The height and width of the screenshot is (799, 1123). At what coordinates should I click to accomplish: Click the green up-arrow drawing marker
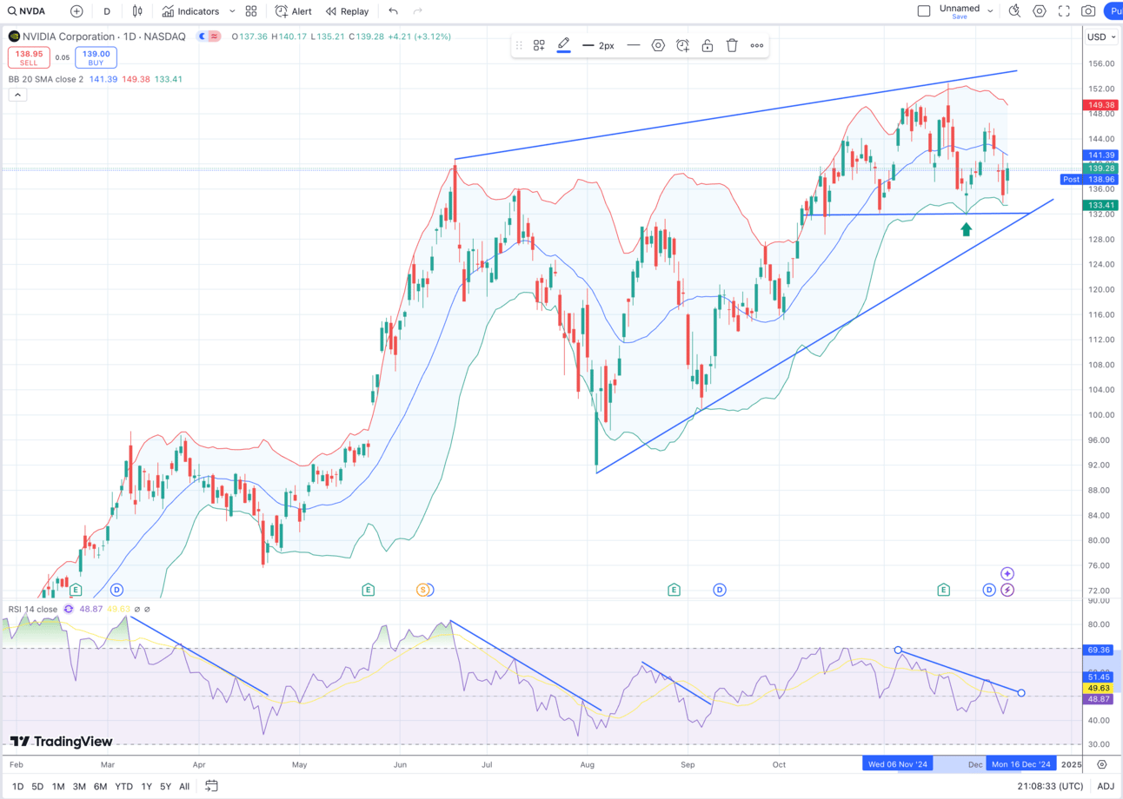[x=966, y=228]
